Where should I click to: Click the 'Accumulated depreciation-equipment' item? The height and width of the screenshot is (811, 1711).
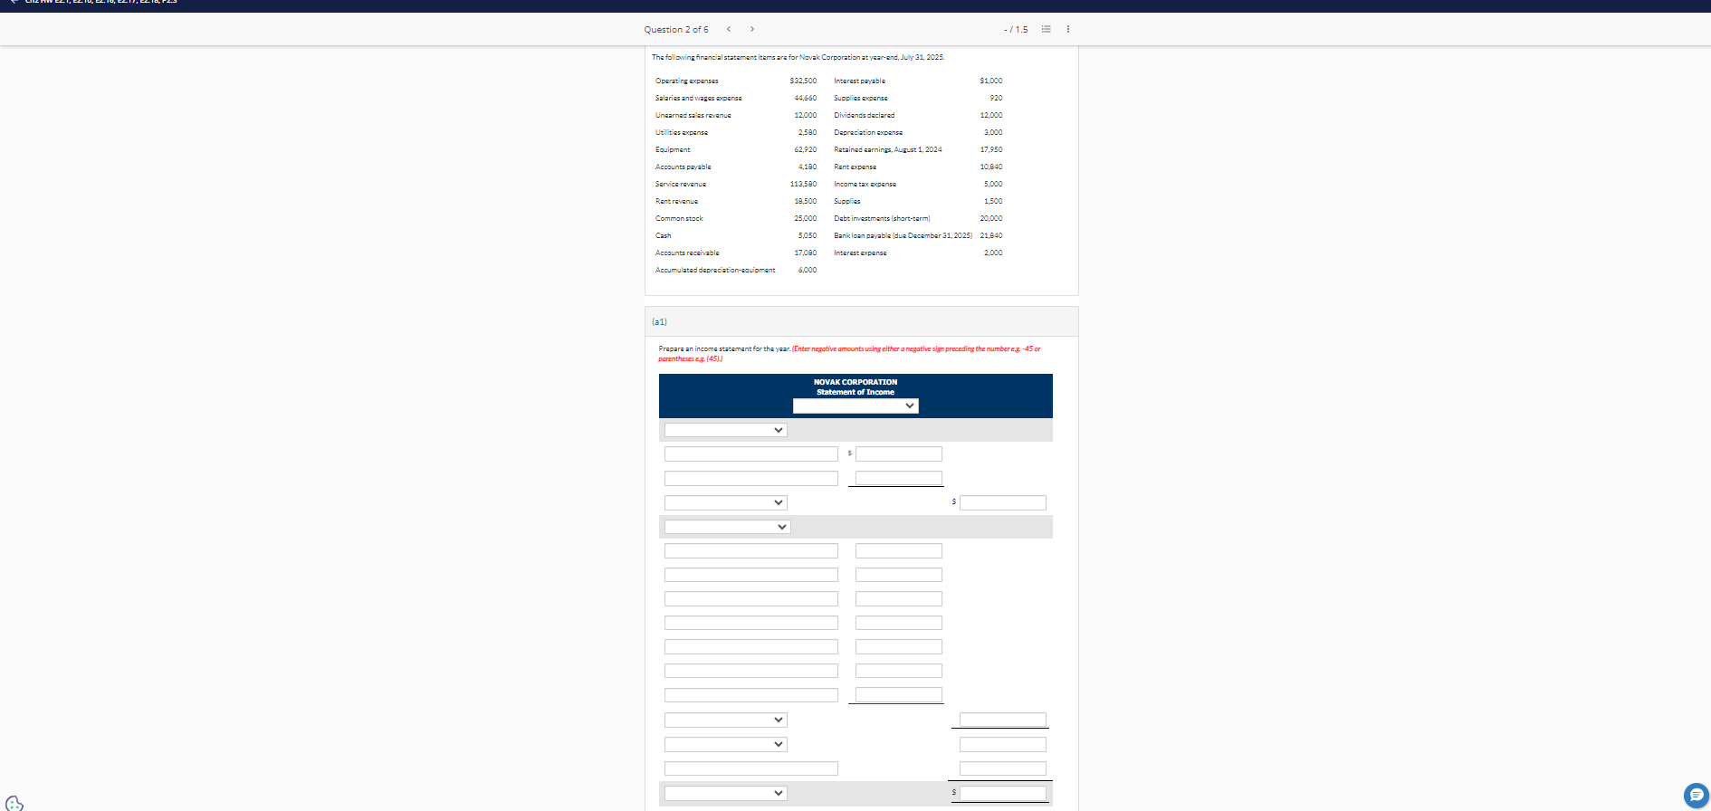pyautogui.click(x=715, y=271)
